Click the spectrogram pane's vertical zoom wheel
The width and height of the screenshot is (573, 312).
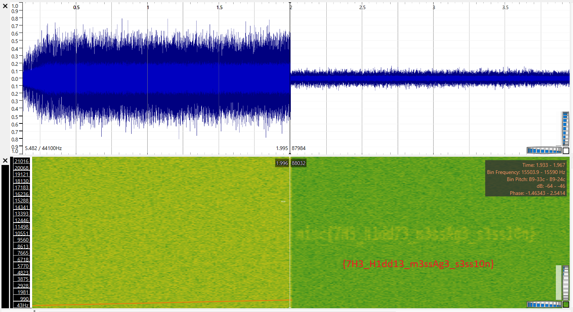pyautogui.click(x=566, y=283)
